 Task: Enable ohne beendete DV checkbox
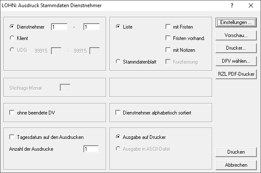tap(12, 113)
